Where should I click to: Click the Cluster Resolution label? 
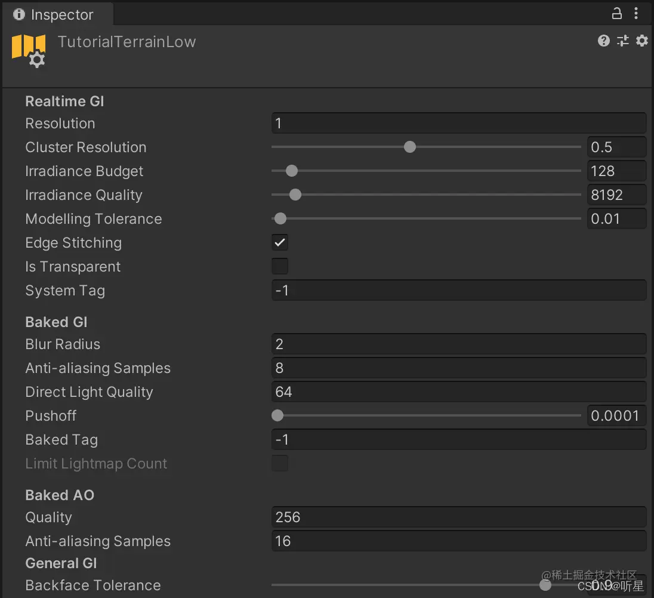[86, 147]
